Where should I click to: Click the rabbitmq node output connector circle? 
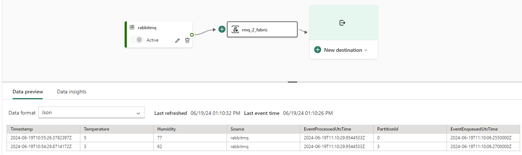click(x=192, y=35)
